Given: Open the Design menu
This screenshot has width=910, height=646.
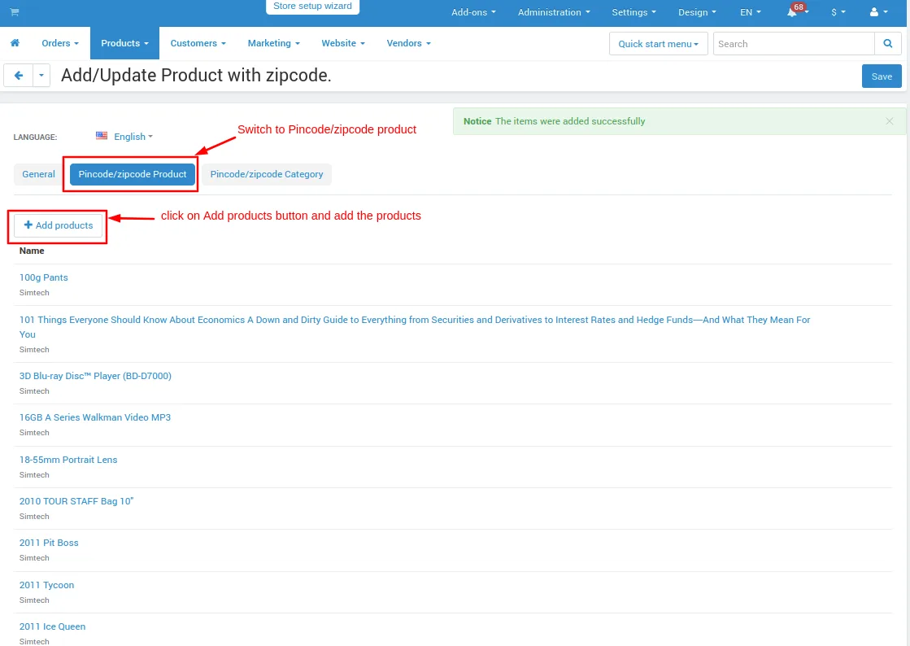Looking at the screenshot, I should [697, 12].
